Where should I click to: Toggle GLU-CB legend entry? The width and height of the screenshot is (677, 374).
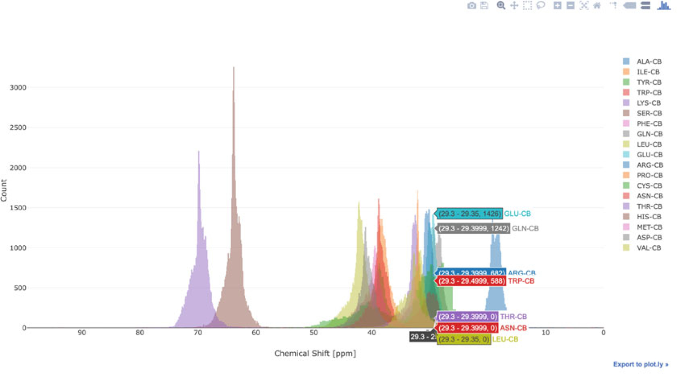point(643,155)
